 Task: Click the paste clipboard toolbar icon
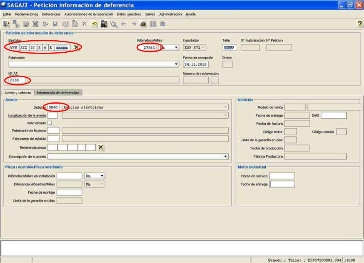pyautogui.click(x=75, y=23)
